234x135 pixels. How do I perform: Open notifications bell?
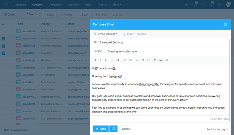tap(212, 4)
